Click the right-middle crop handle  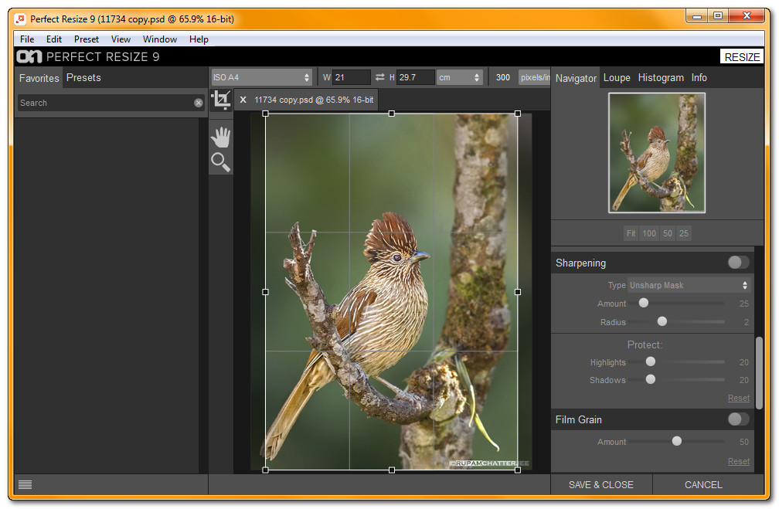(518, 292)
